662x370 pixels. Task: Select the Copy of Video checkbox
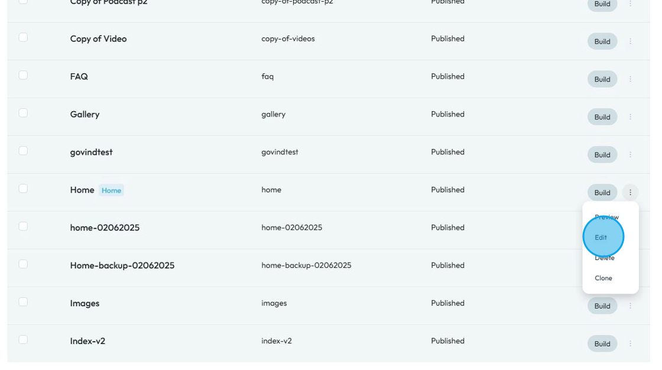[23, 37]
